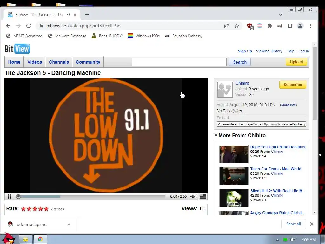Show hidden system tray icons

[x=277, y=240]
